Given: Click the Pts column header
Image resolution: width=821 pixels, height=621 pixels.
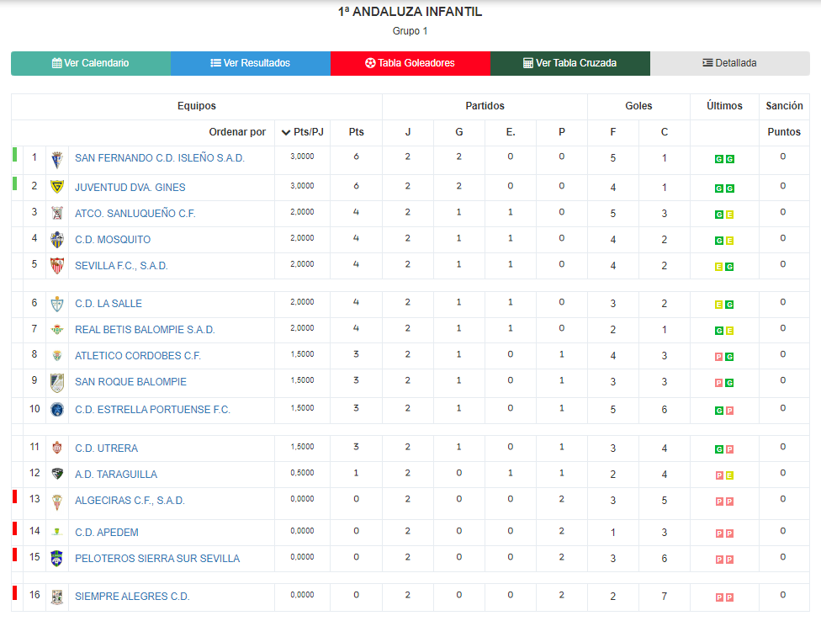Looking at the screenshot, I should click(356, 132).
